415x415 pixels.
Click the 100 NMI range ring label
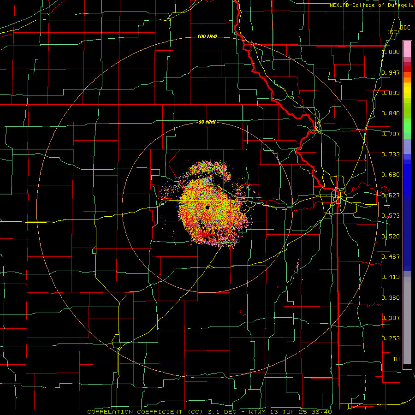point(207,36)
